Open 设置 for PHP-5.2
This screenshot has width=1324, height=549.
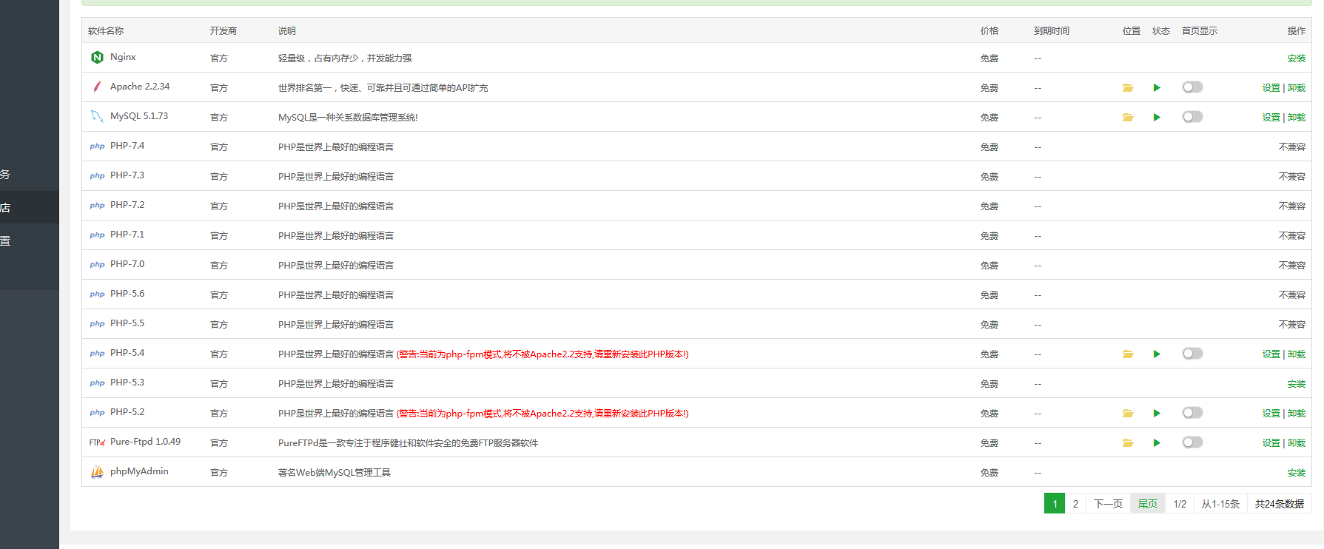[1271, 414]
